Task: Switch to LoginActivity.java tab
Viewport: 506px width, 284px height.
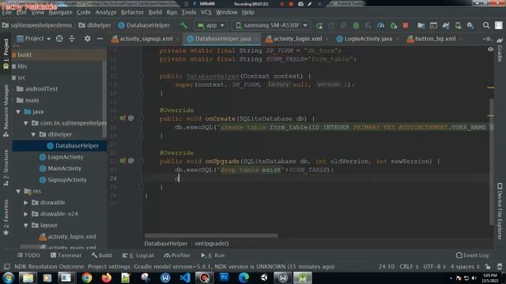Action: (368, 39)
